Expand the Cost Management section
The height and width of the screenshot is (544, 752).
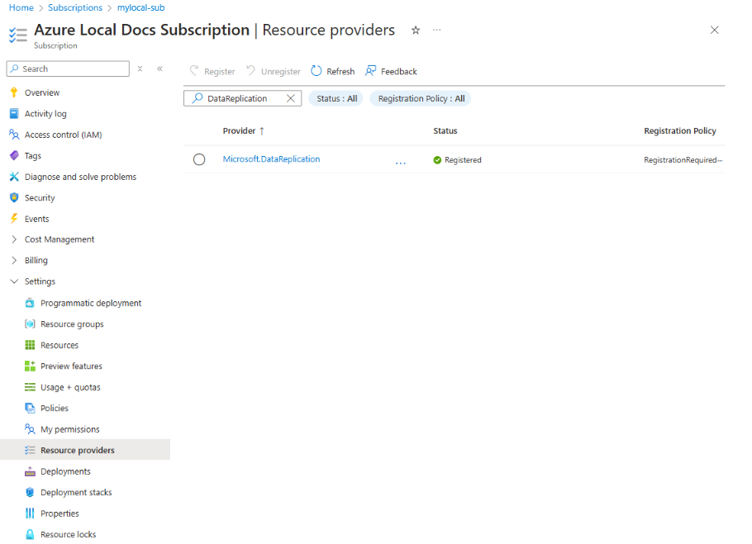pyautogui.click(x=13, y=239)
